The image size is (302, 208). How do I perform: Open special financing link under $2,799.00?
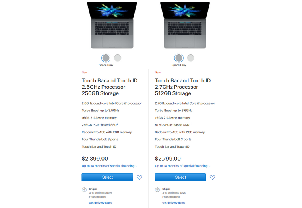[182, 166]
